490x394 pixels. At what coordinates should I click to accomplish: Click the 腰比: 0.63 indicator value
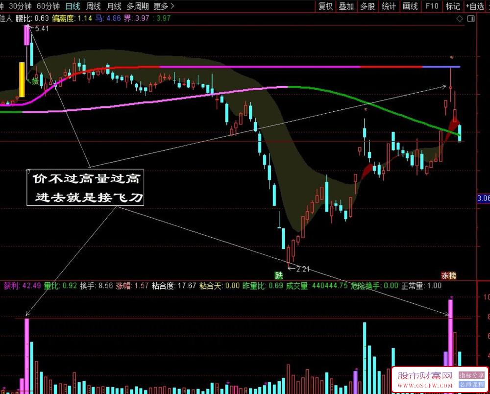point(32,19)
